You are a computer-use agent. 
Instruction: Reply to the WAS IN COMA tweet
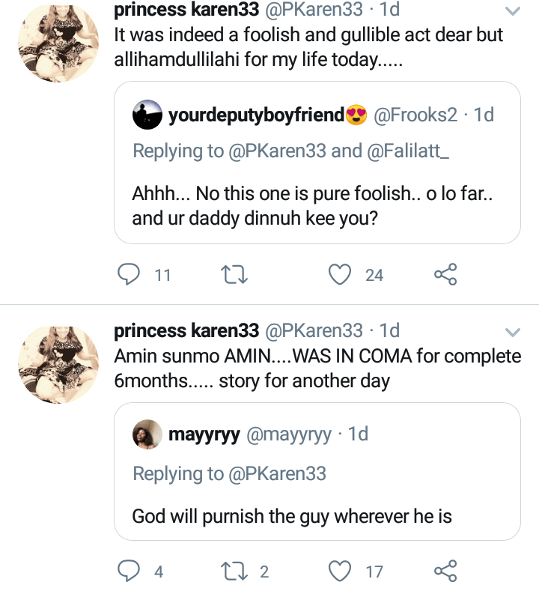click(130, 572)
